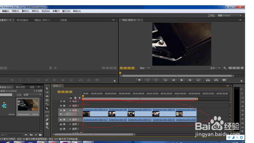Click Automate to Sequence icon in Project panel
The image size is (254, 143).
31,135
